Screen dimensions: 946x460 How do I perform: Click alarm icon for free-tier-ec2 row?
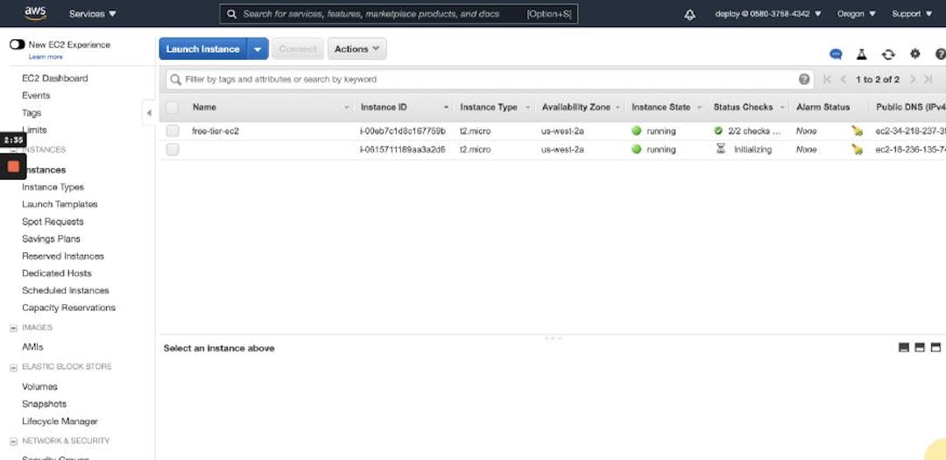pyautogui.click(x=857, y=131)
